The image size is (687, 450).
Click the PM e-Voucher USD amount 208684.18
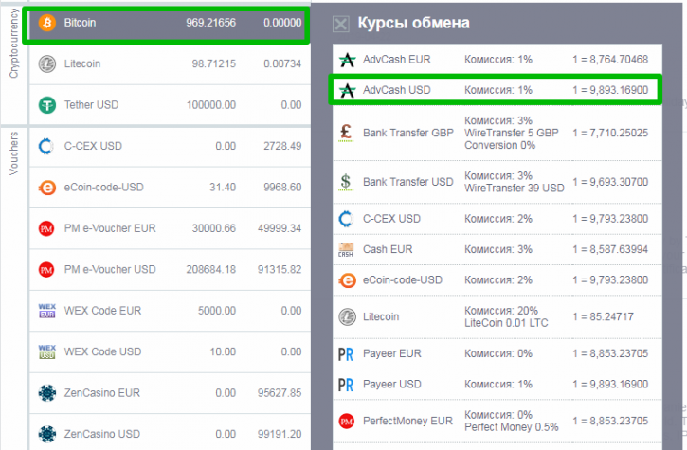coord(211,269)
